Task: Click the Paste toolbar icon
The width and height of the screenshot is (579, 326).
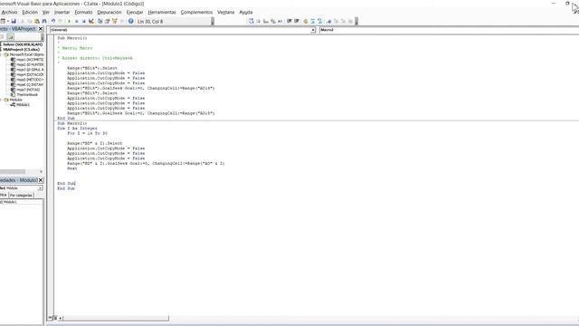Action: pyautogui.click(x=37, y=22)
